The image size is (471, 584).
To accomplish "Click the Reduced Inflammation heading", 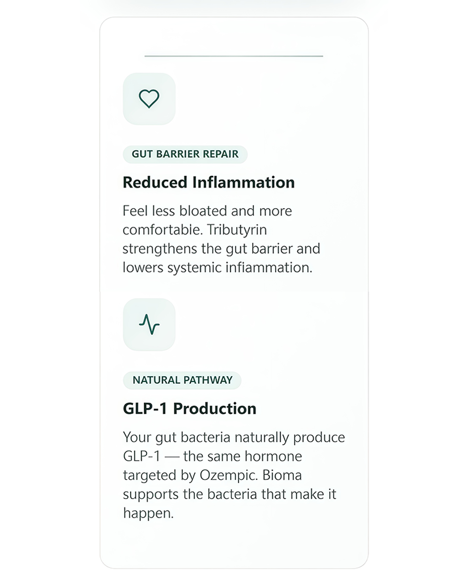I will point(209,182).
